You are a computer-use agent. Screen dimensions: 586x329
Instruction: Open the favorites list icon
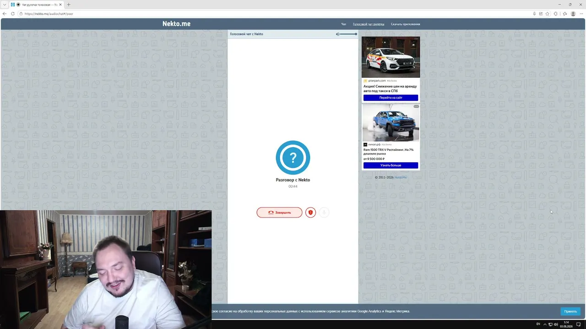pyautogui.click(x=564, y=14)
